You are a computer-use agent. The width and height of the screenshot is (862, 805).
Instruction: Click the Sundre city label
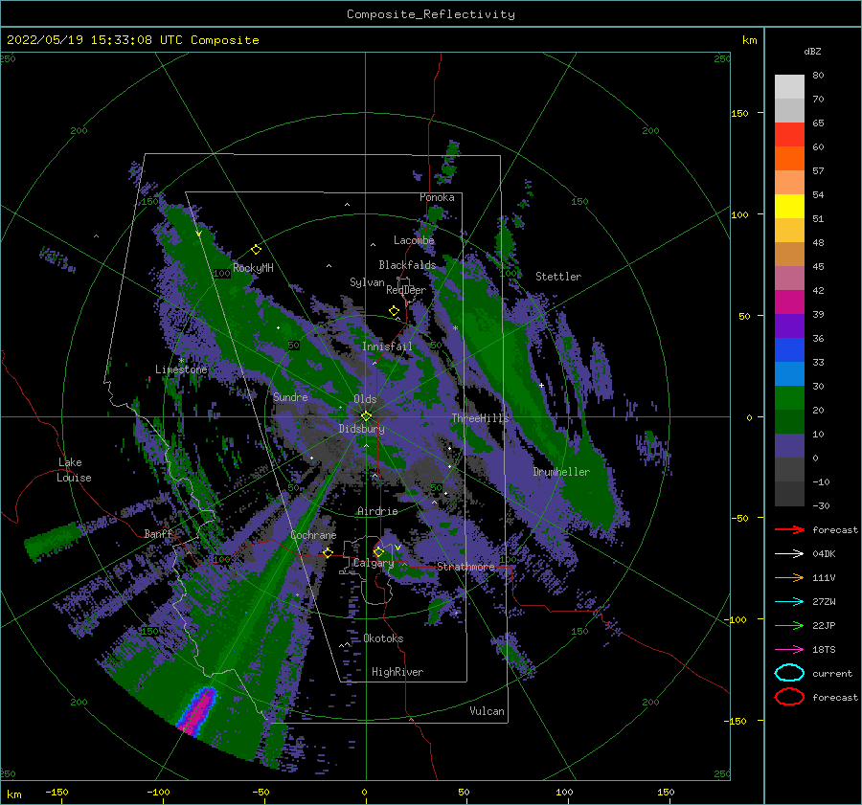(290, 396)
